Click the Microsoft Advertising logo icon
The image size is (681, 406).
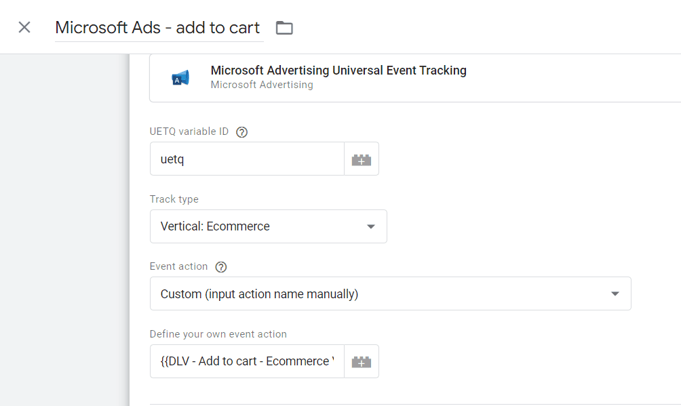(x=179, y=77)
